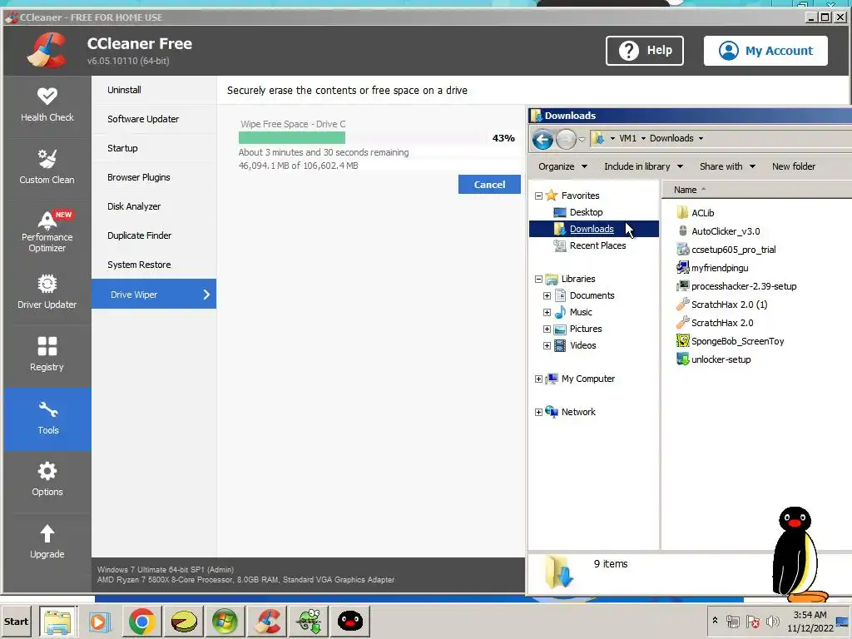852x639 pixels.
Task: Collapse the Favorites tree node
Action: click(x=538, y=196)
